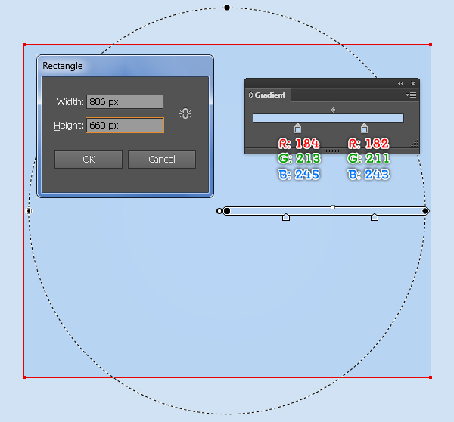Image resolution: width=454 pixels, height=422 pixels.
Task: Click the gradient annotator end diamond
Action: tap(425, 211)
